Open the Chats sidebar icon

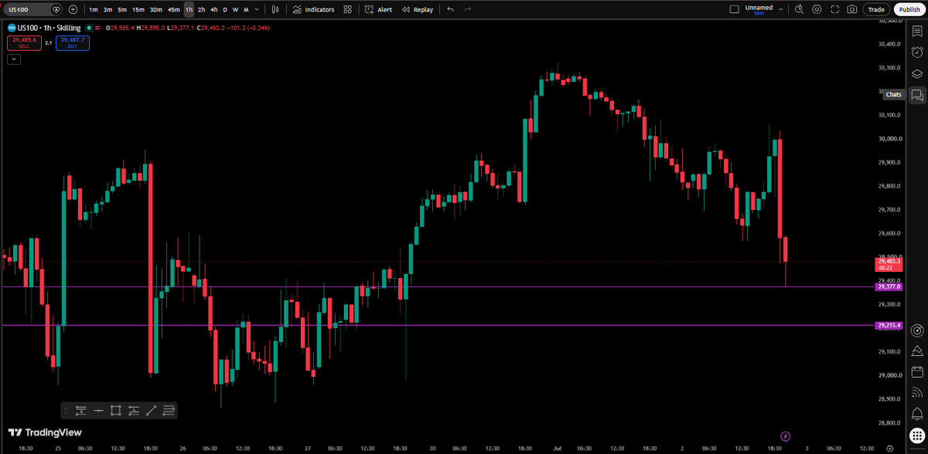click(x=917, y=95)
